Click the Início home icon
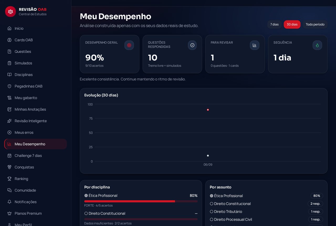This screenshot has height=226, width=336. tap(9, 28)
